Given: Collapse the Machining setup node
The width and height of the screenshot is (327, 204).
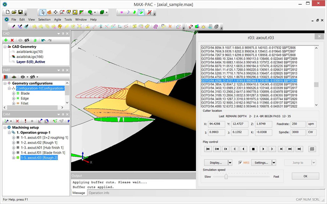Looking at the screenshot, I should 5,128.
